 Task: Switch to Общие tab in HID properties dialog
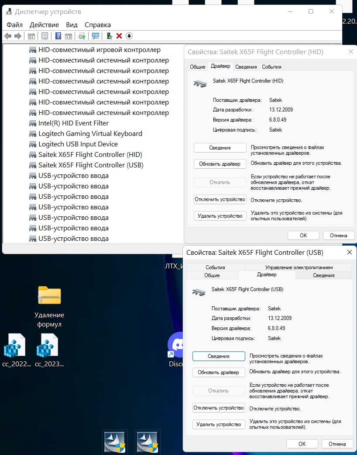(x=198, y=67)
